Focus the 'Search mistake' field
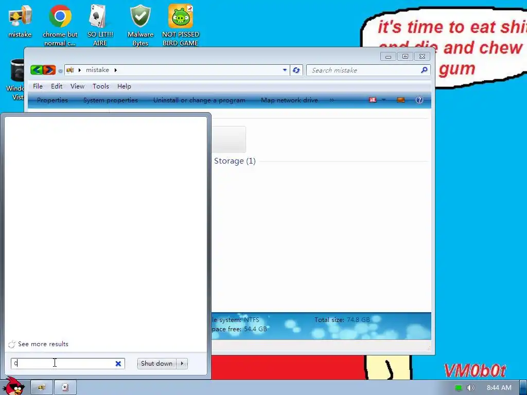527x395 pixels. 364,70
